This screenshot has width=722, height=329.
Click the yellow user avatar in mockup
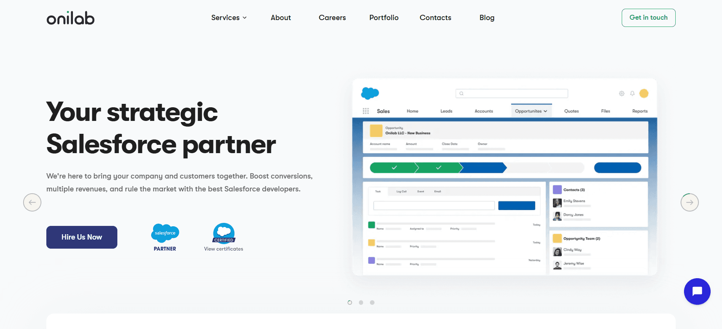[644, 94]
